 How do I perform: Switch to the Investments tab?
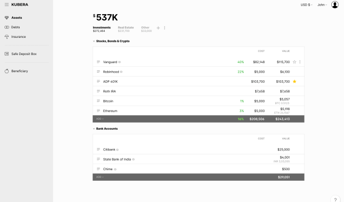tap(102, 29)
